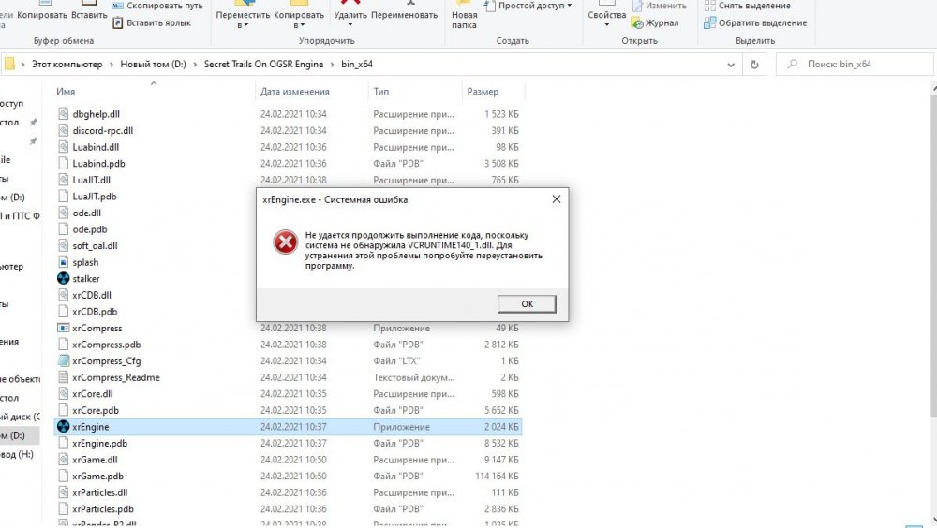Click the xrCore.pdb file name
This screenshot has height=528, width=937.
click(95, 410)
